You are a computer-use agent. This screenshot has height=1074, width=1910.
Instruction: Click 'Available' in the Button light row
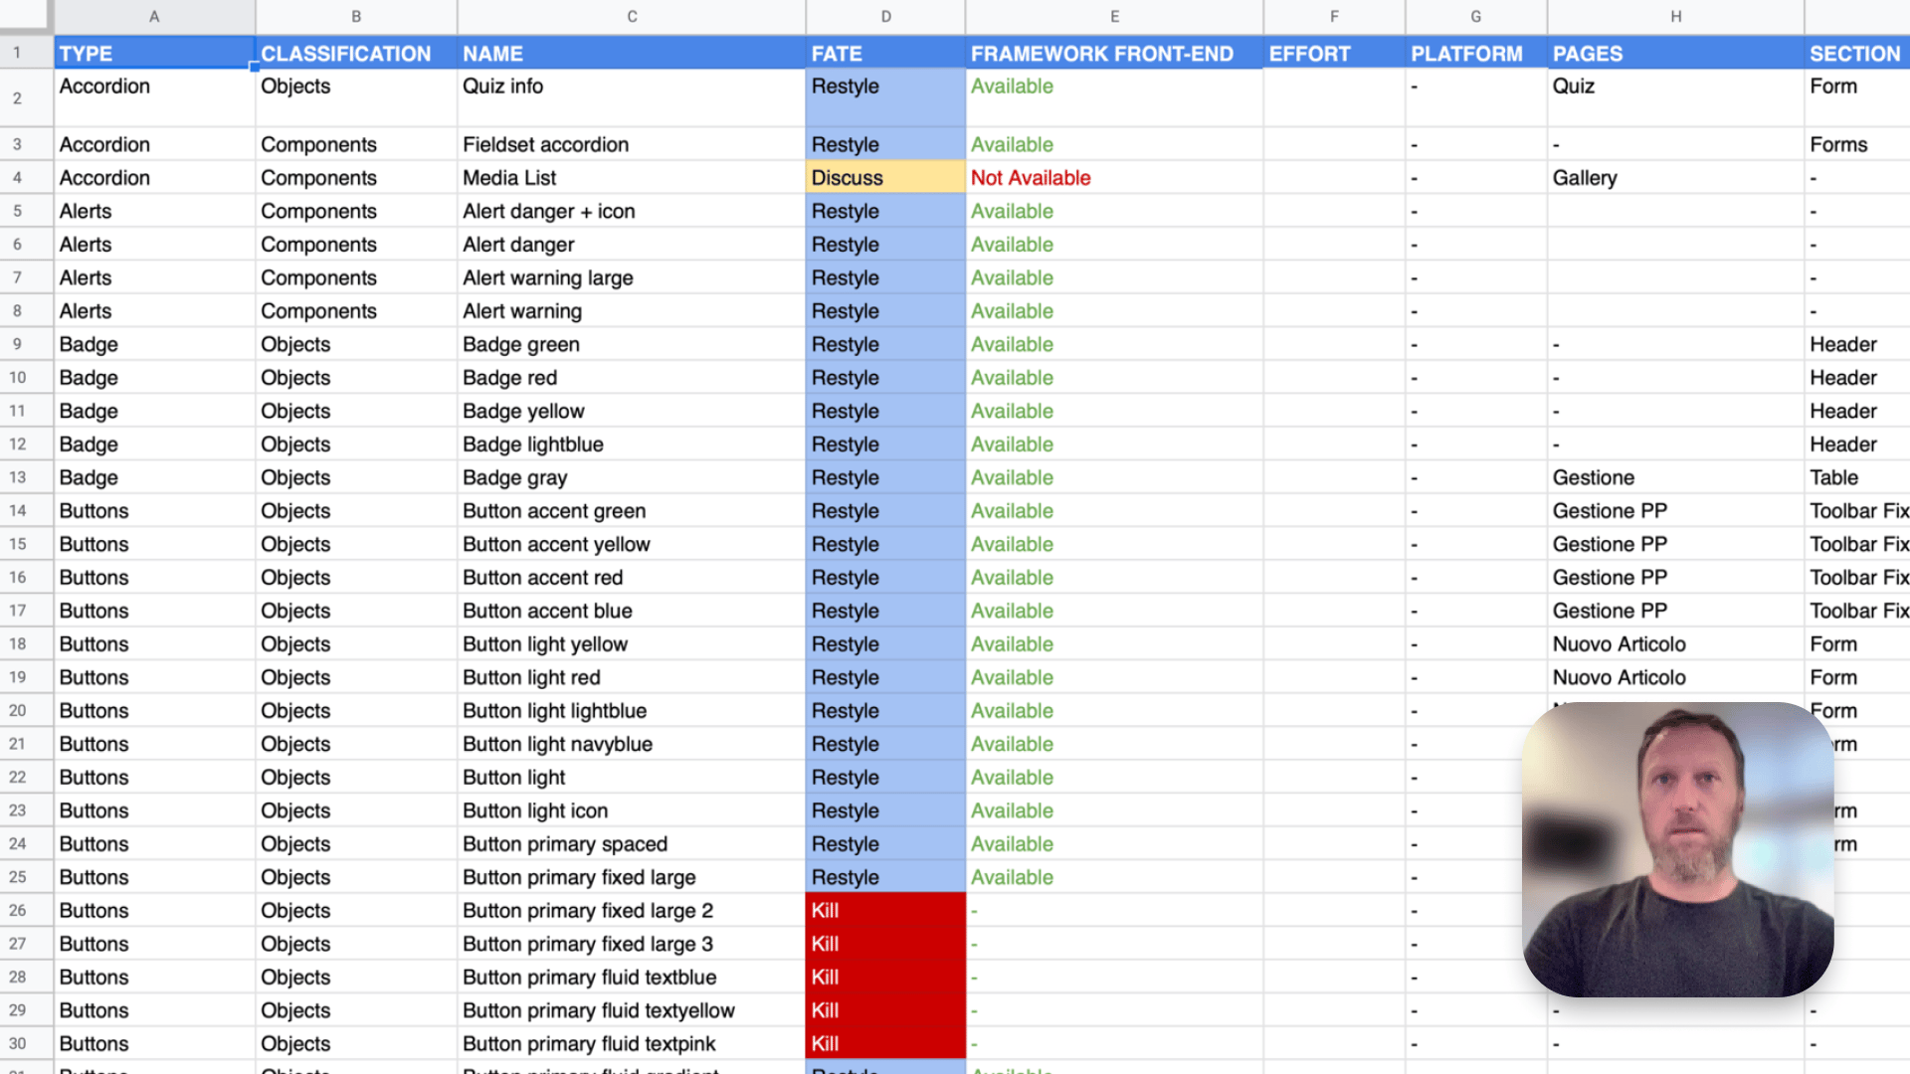click(1012, 778)
